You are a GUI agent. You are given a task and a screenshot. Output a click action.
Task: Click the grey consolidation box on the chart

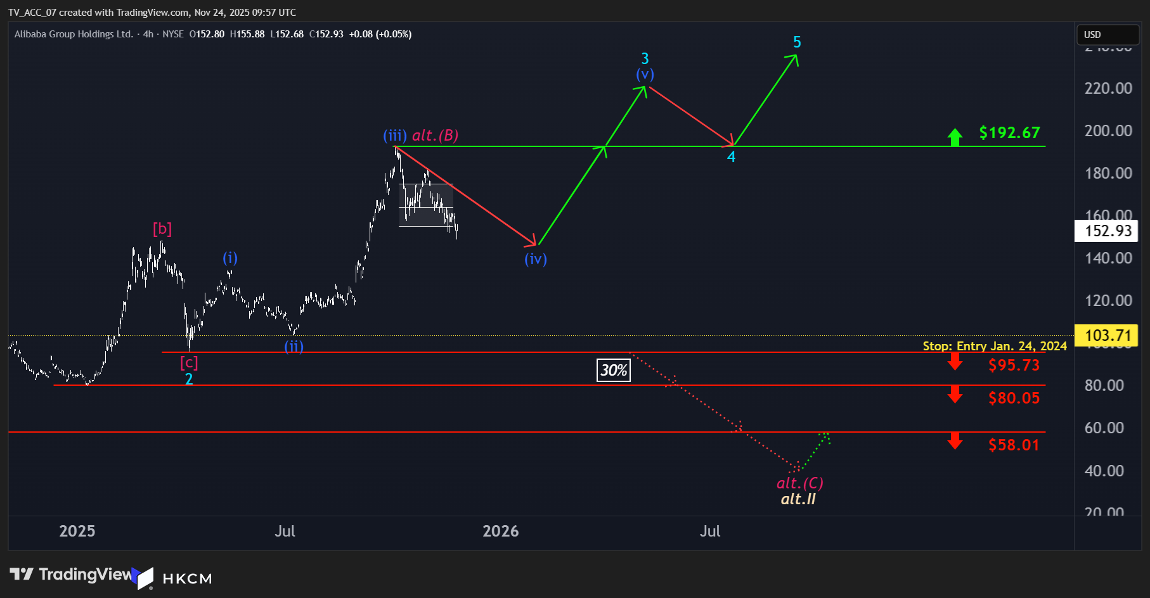coord(426,205)
